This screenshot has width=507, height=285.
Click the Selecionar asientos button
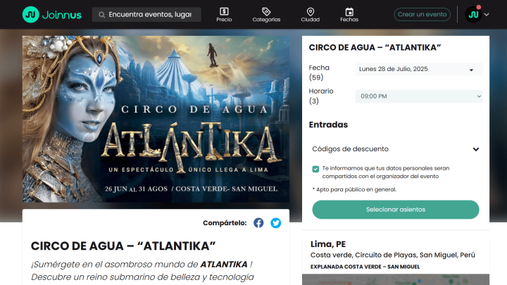pyautogui.click(x=396, y=210)
